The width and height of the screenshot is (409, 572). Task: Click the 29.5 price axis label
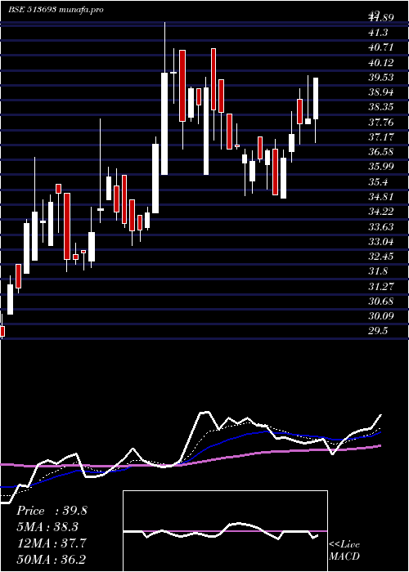[x=379, y=331]
